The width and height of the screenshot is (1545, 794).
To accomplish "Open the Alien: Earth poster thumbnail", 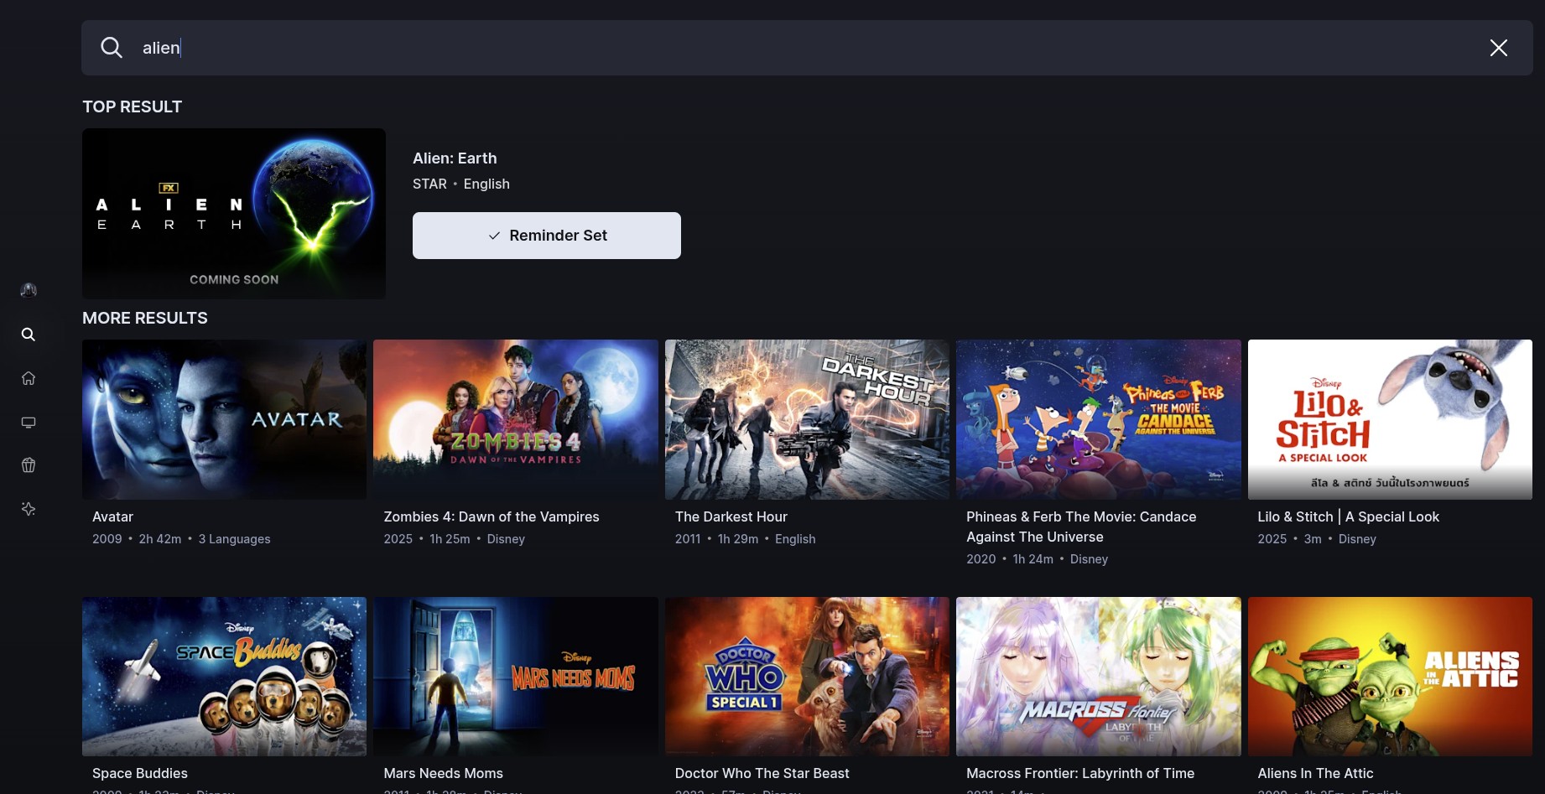I will [234, 213].
